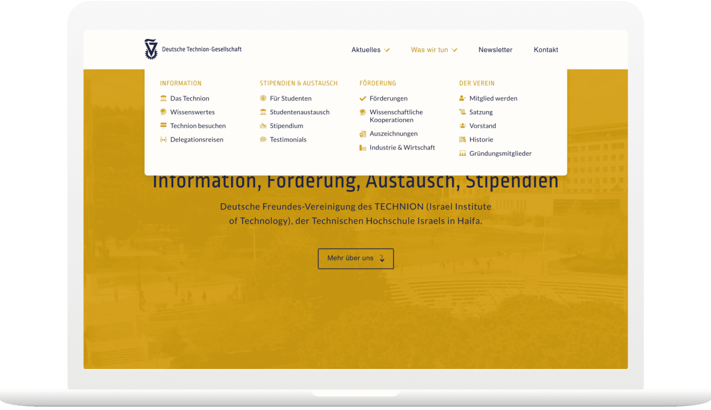The height and width of the screenshot is (410, 711).
Task: Click the icon next to Wissenswertes
Action: (x=163, y=112)
